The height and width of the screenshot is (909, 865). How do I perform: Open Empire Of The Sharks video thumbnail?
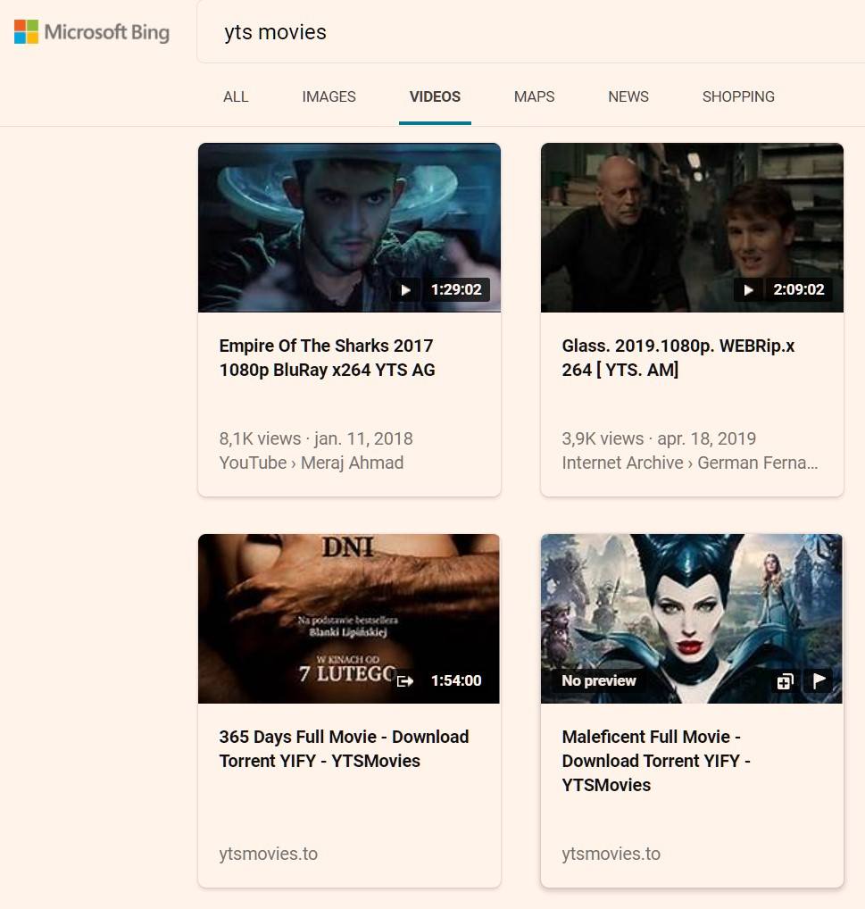click(x=349, y=228)
